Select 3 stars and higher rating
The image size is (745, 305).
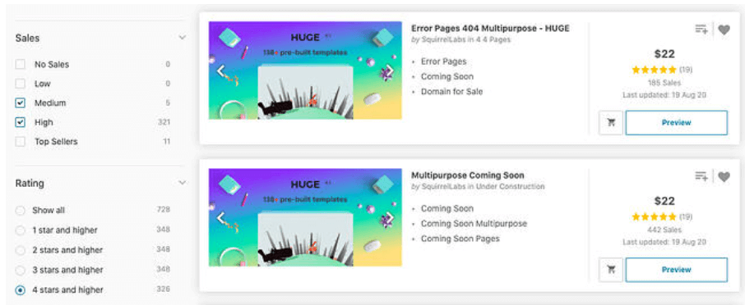click(20, 270)
